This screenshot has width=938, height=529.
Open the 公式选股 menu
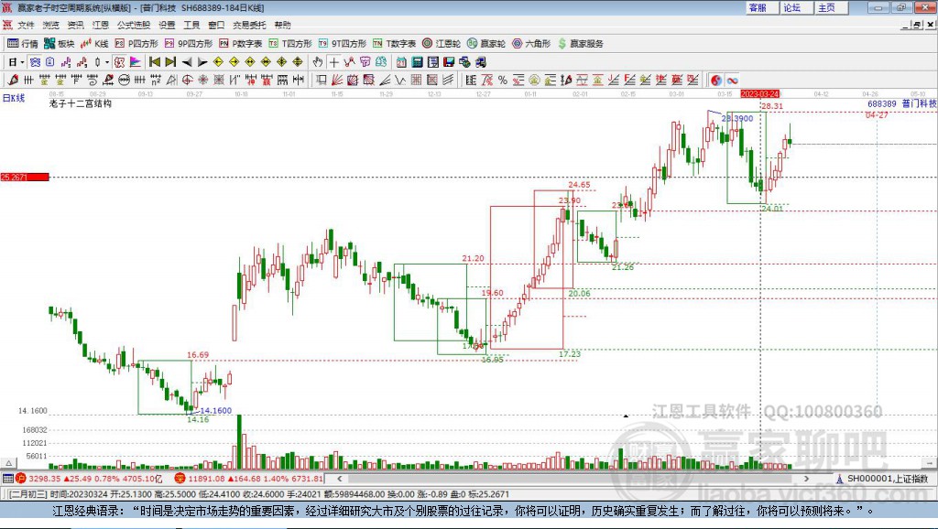point(134,25)
